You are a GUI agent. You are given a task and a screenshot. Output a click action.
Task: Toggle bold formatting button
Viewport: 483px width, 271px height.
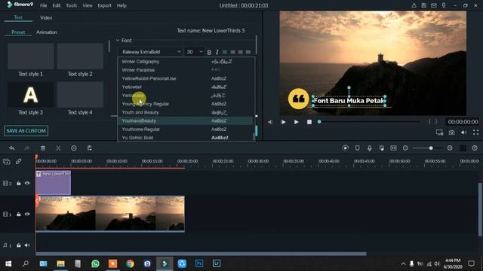[209, 52]
